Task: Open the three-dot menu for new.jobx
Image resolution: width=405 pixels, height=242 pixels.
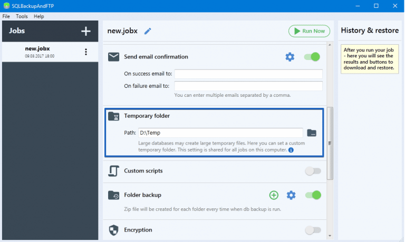Action: [x=86, y=52]
